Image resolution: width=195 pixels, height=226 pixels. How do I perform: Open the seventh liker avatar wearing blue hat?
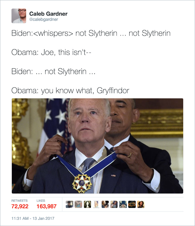point(123,204)
